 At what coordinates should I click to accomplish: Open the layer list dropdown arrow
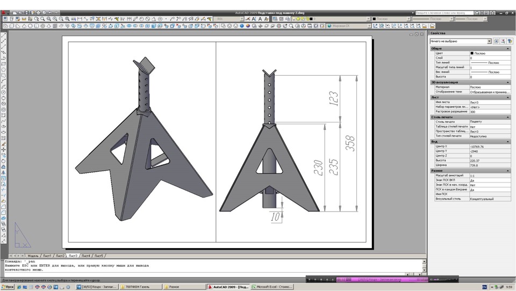click(368, 19)
